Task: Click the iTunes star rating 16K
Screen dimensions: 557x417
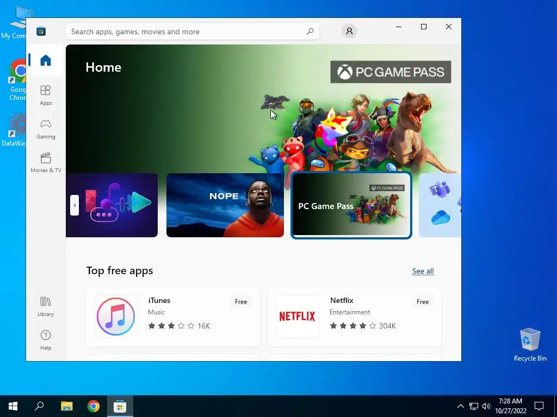Action: click(179, 326)
